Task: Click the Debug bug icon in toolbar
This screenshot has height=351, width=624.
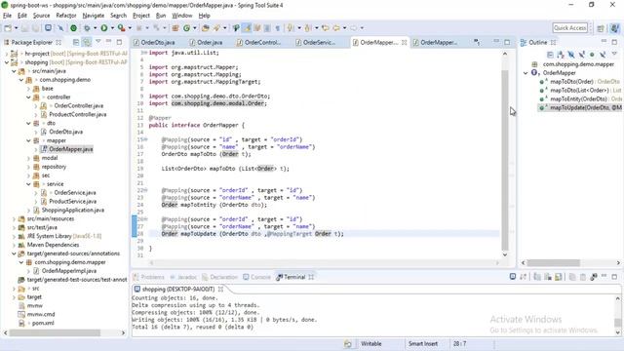Action: pos(87,28)
